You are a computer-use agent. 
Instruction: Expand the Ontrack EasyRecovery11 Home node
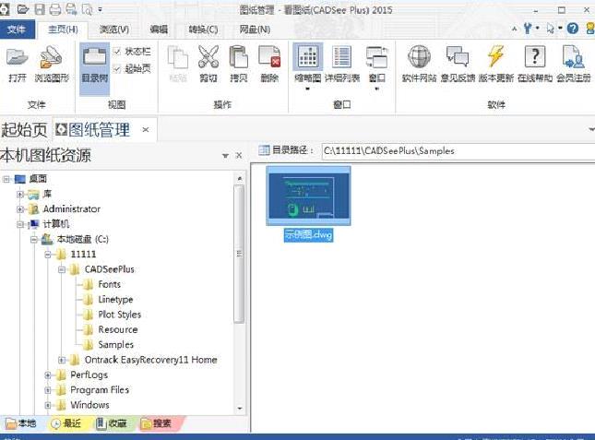62,360
